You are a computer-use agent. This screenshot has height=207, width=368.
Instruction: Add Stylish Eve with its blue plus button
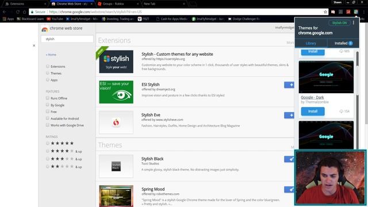pos(289,115)
